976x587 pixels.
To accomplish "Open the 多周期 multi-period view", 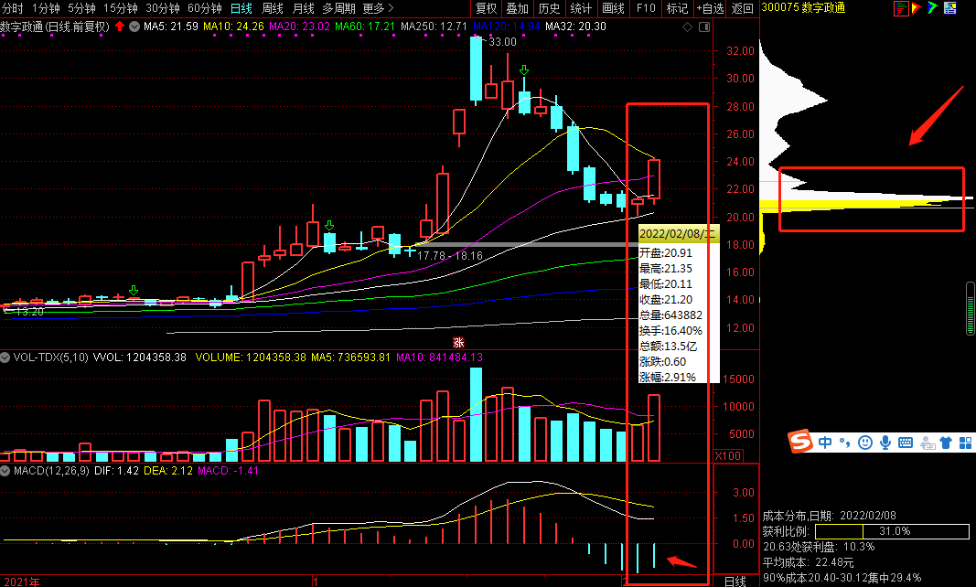I will pyautogui.click(x=338, y=8).
